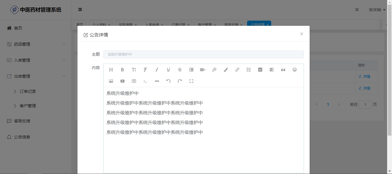
Task: Insert a horizontal divider line
Action: [x=157, y=81]
